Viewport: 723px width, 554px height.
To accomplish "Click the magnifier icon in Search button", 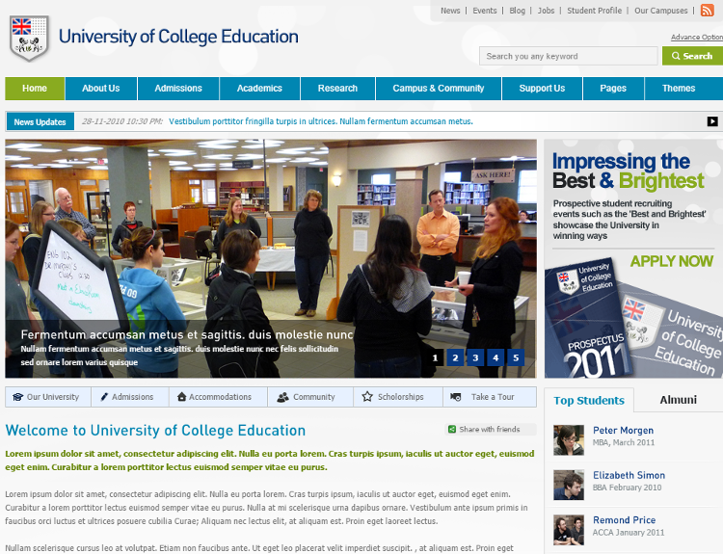I will [676, 56].
